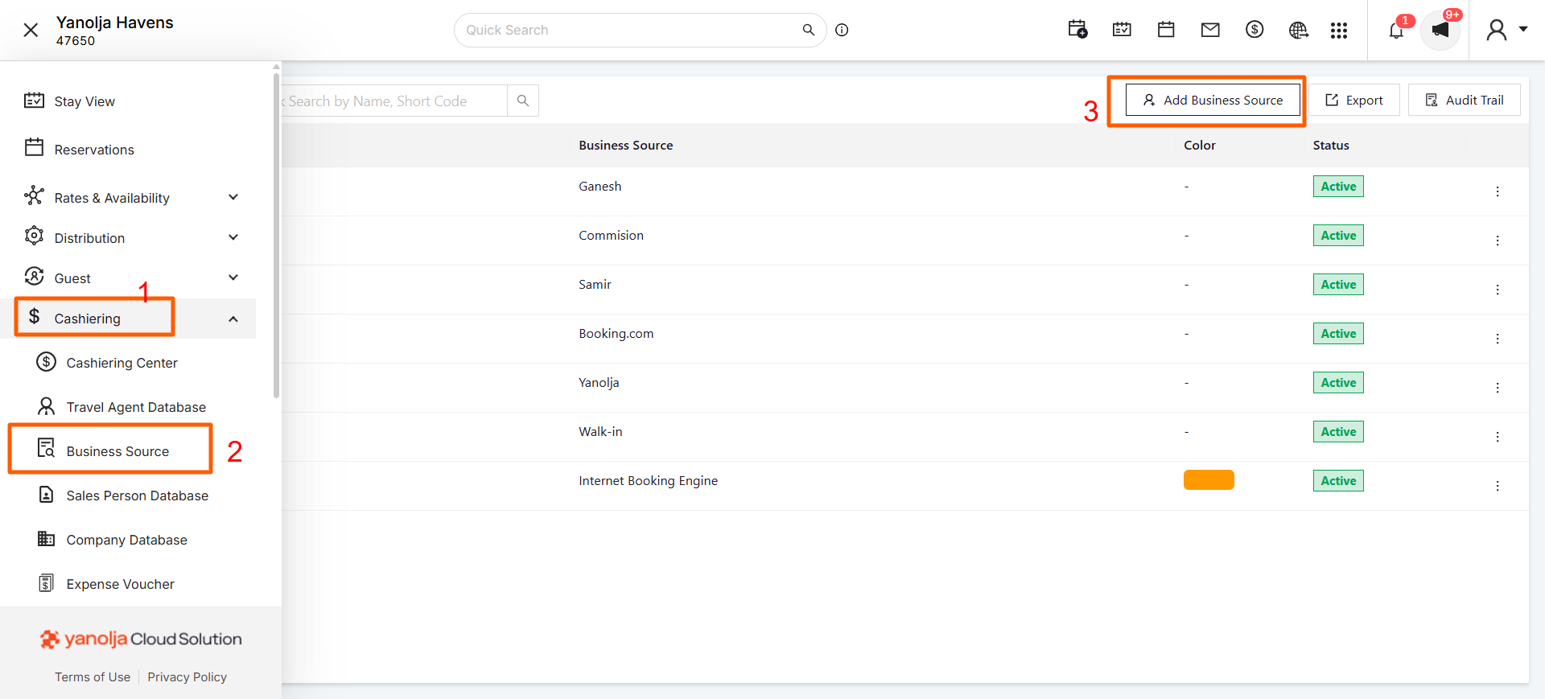1545x699 pixels.
Task: Click the Color column header
Action: [x=1200, y=146]
